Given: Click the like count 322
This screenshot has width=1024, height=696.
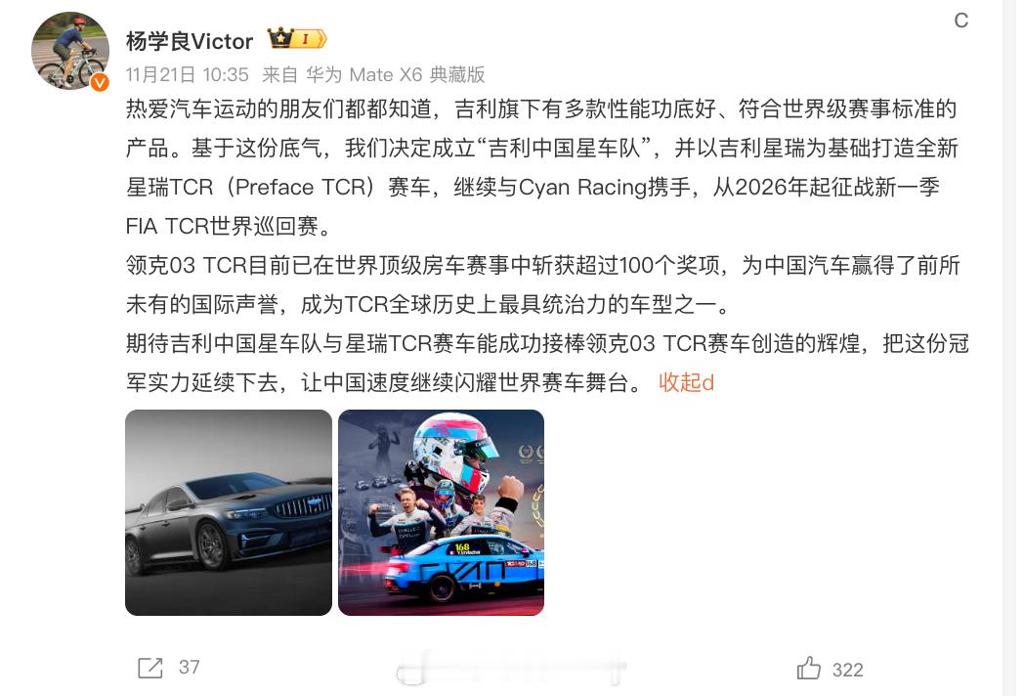Looking at the screenshot, I should (x=848, y=670).
